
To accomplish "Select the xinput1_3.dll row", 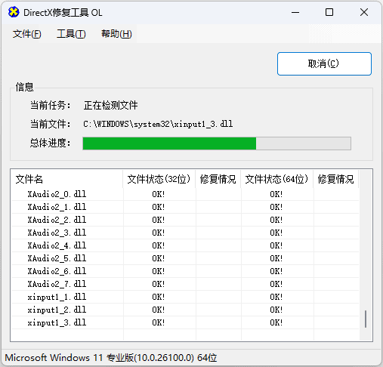I will pyautogui.click(x=185, y=322).
